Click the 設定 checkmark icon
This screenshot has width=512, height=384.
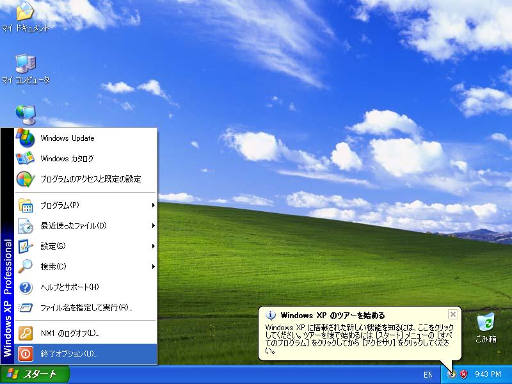[25, 246]
